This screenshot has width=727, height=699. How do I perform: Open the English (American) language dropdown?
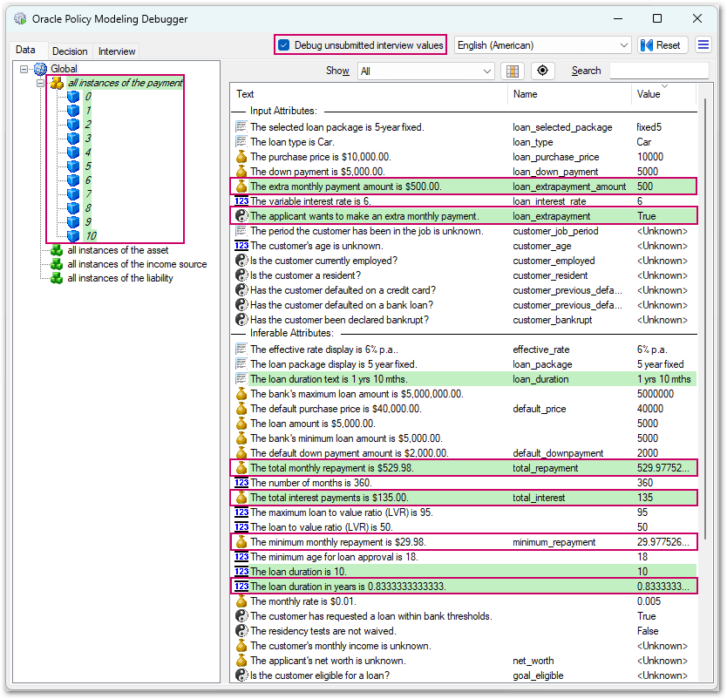[x=542, y=45]
